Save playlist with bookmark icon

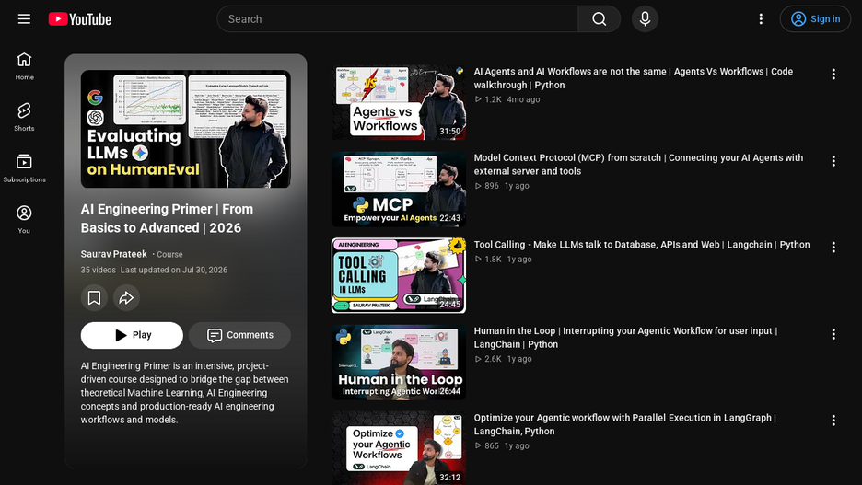(94, 297)
